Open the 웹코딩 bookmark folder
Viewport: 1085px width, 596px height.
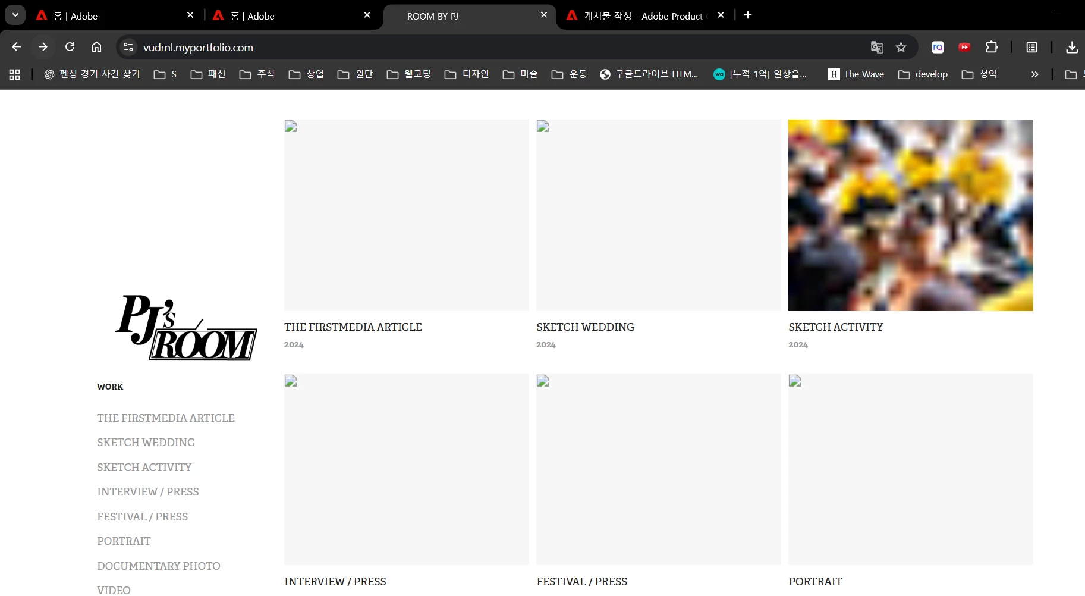(x=409, y=74)
